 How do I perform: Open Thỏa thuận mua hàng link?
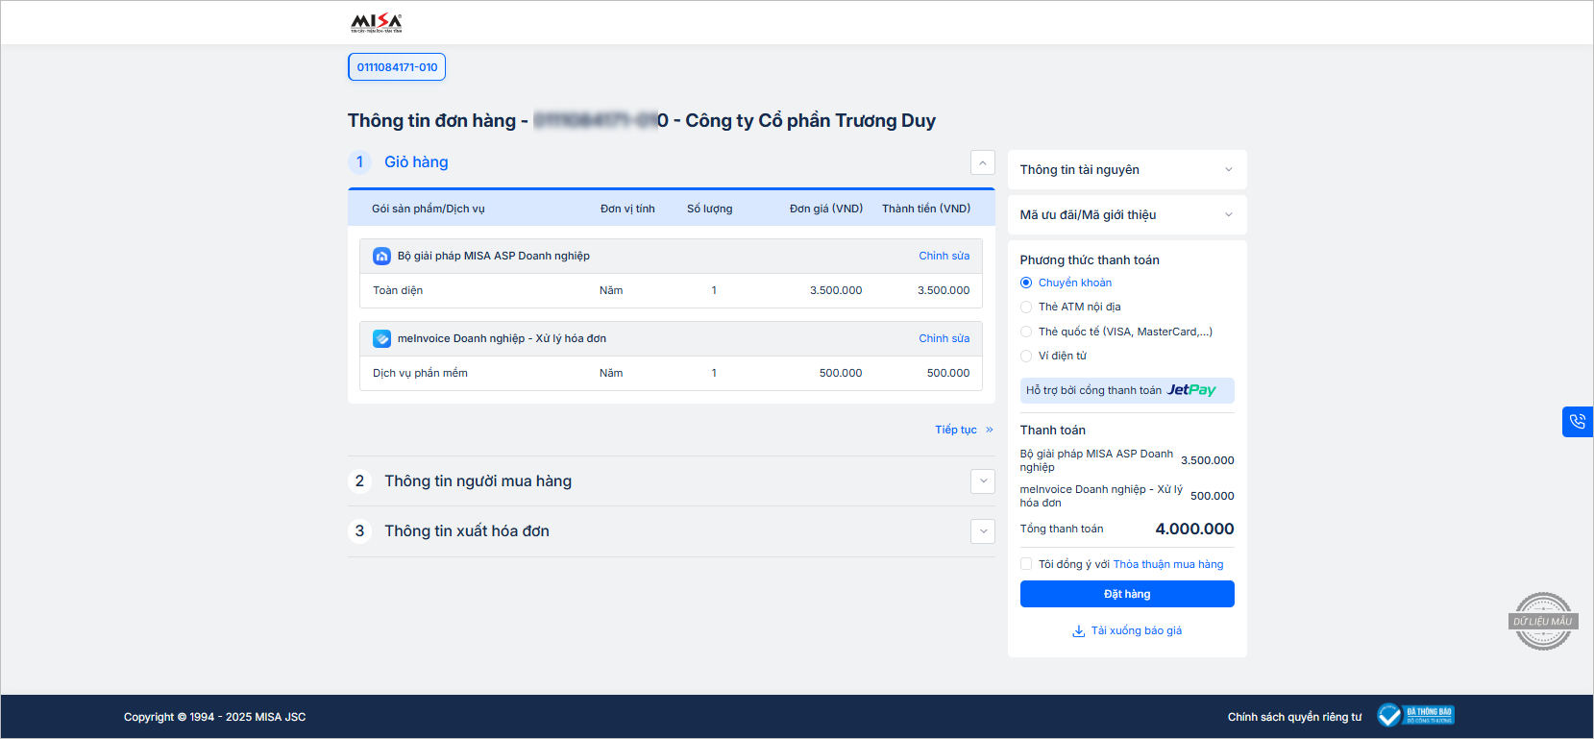[x=1168, y=564]
